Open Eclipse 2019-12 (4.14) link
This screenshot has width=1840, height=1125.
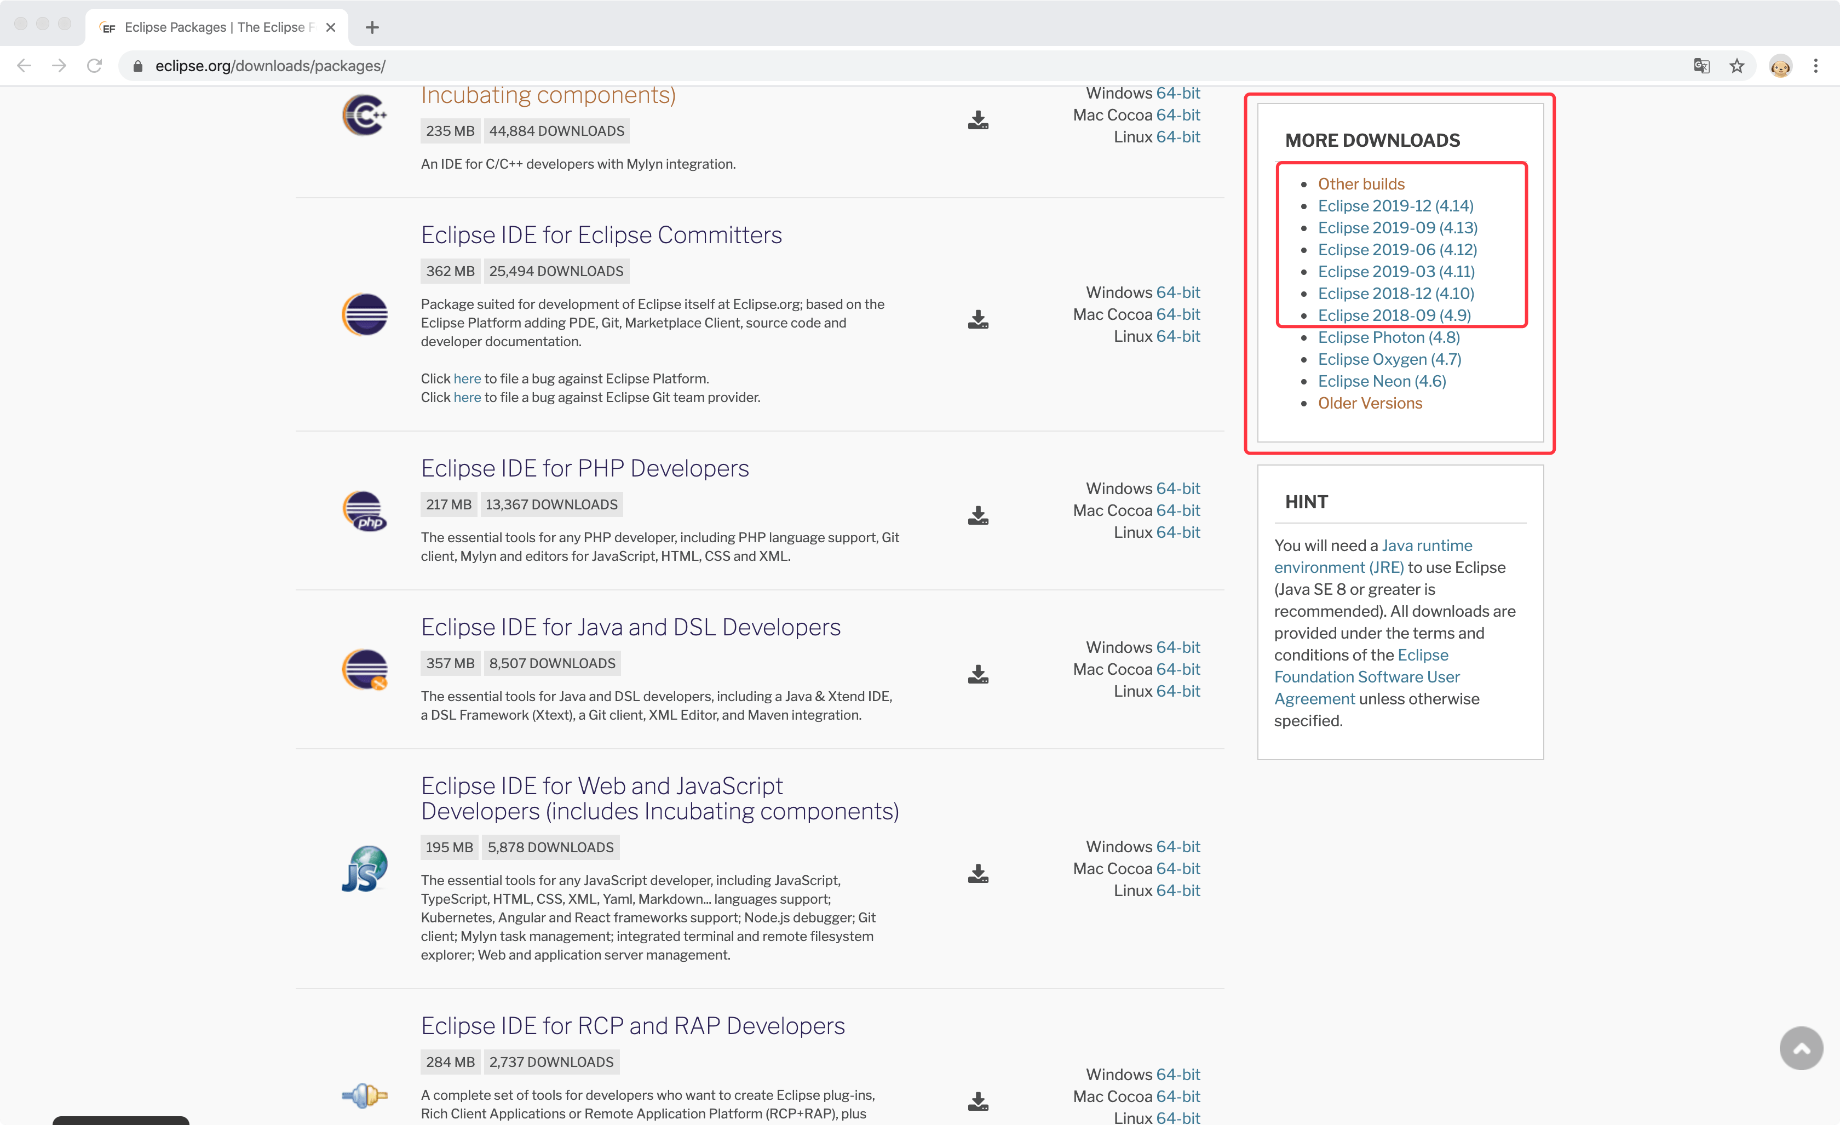(1396, 205)
